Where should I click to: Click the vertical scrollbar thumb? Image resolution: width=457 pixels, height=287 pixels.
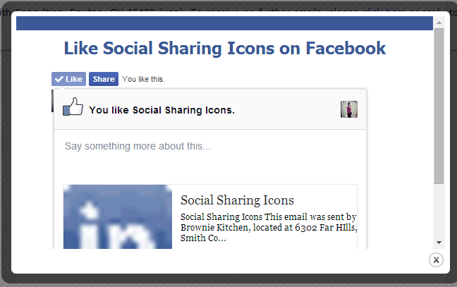pos(439,106)
